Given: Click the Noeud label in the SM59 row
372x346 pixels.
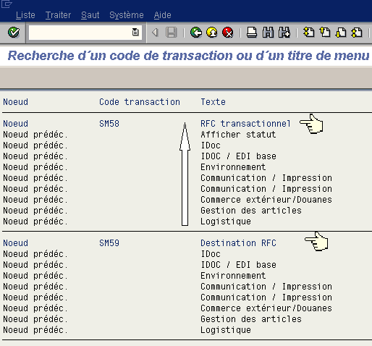Looking at the screenshot, I should [15, 243].
